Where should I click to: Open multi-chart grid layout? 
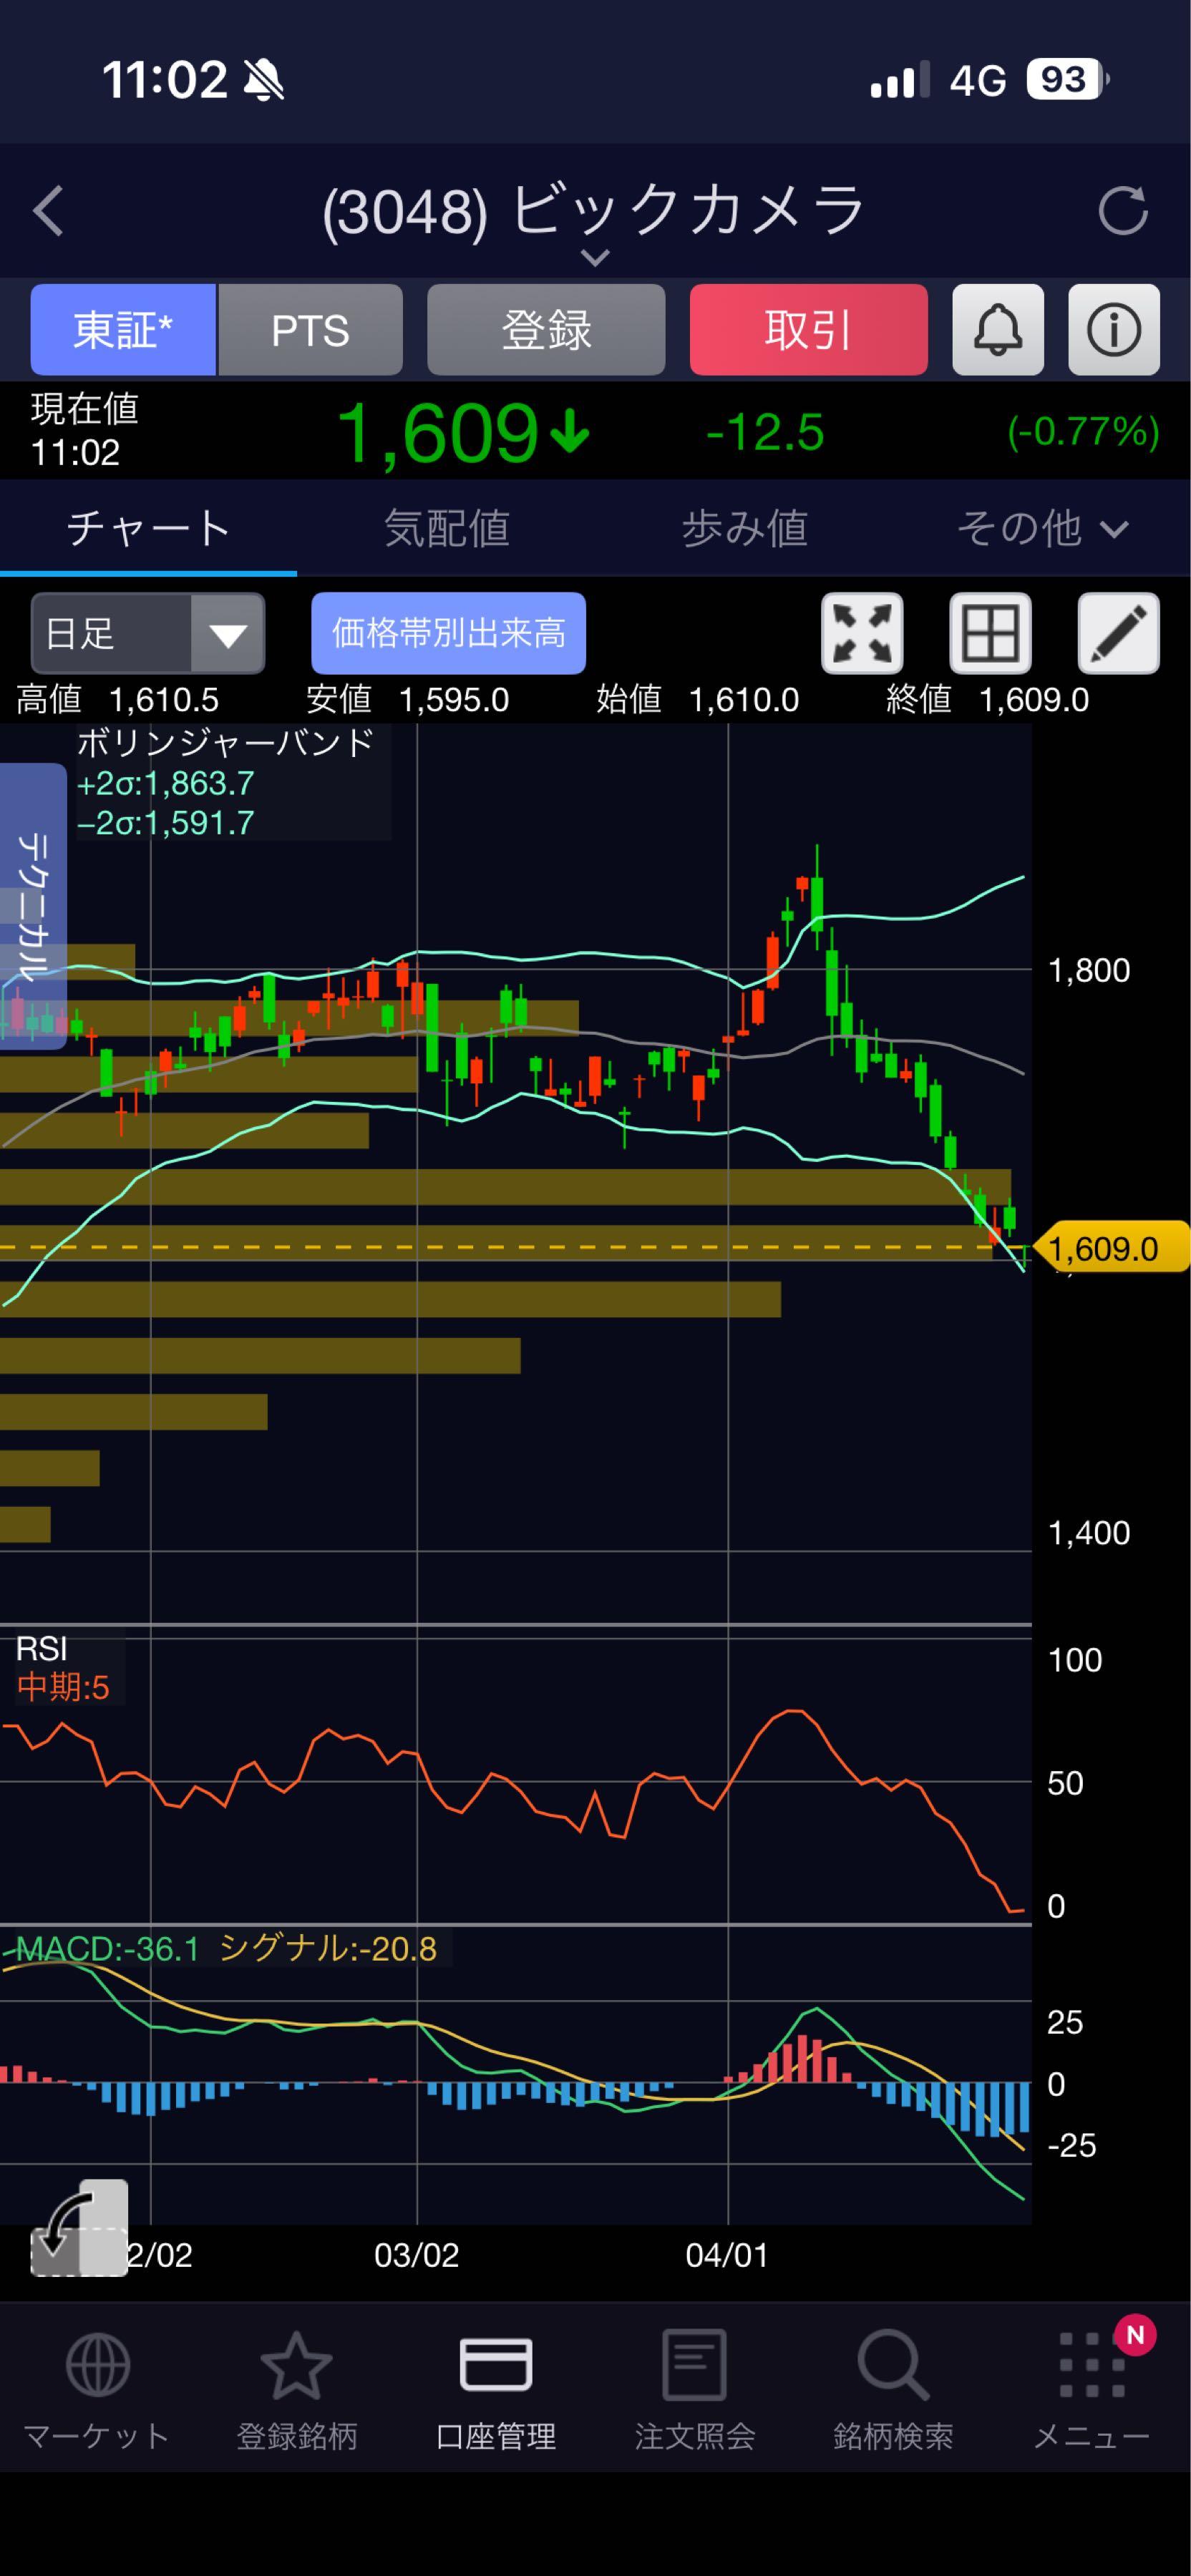pos(990,633)
